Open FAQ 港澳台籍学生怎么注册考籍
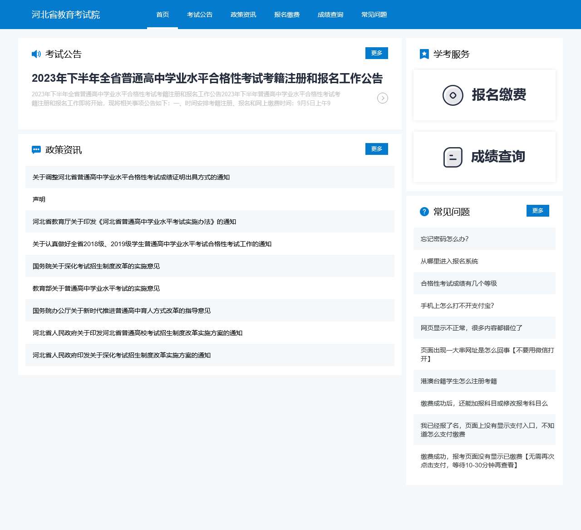The width and height of the screenshot is (581, 530). pos(458,381)
